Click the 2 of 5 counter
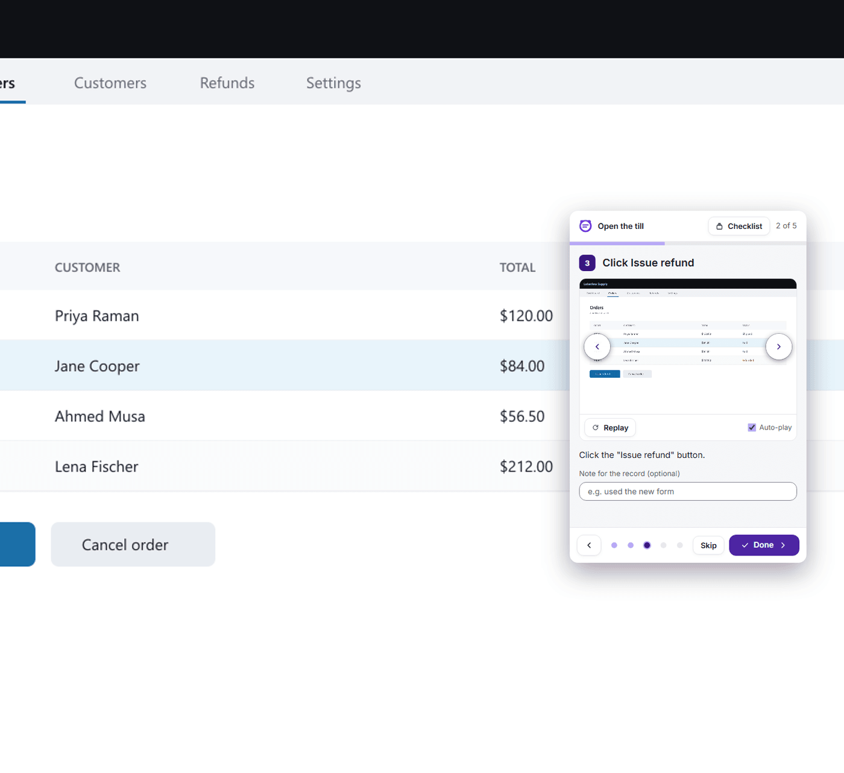The height and width of the screenshot is (773, 844). 786,225
